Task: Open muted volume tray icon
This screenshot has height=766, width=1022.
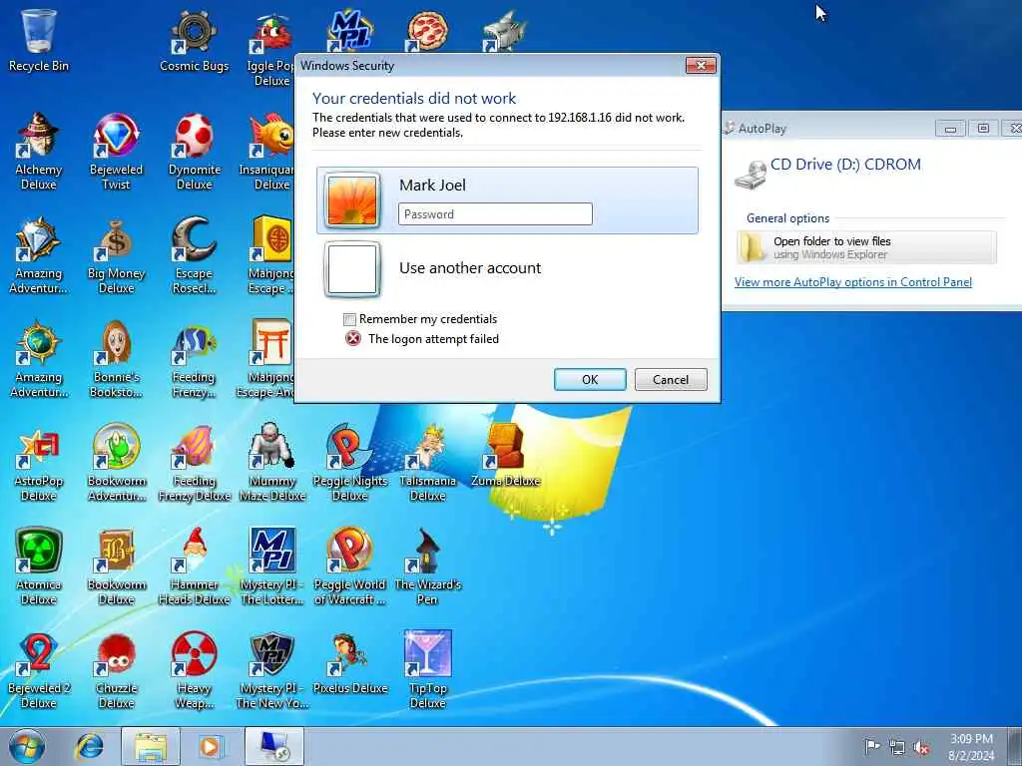Action: 921,747
